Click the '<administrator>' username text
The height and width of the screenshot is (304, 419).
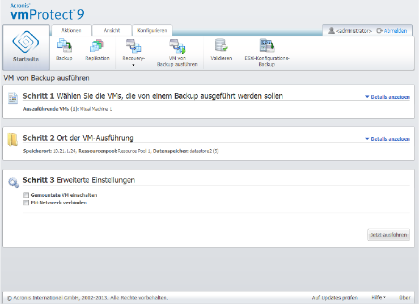[x=354, y=31]
